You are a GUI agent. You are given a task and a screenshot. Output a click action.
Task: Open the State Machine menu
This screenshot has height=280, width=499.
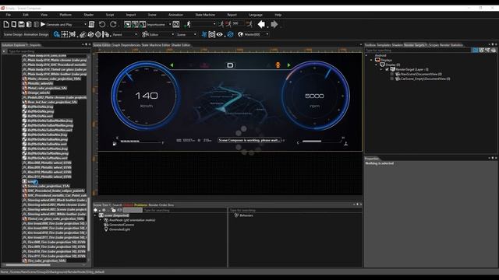(205, 15)
